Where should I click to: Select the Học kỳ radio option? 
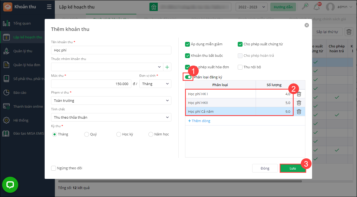(119, 134)
